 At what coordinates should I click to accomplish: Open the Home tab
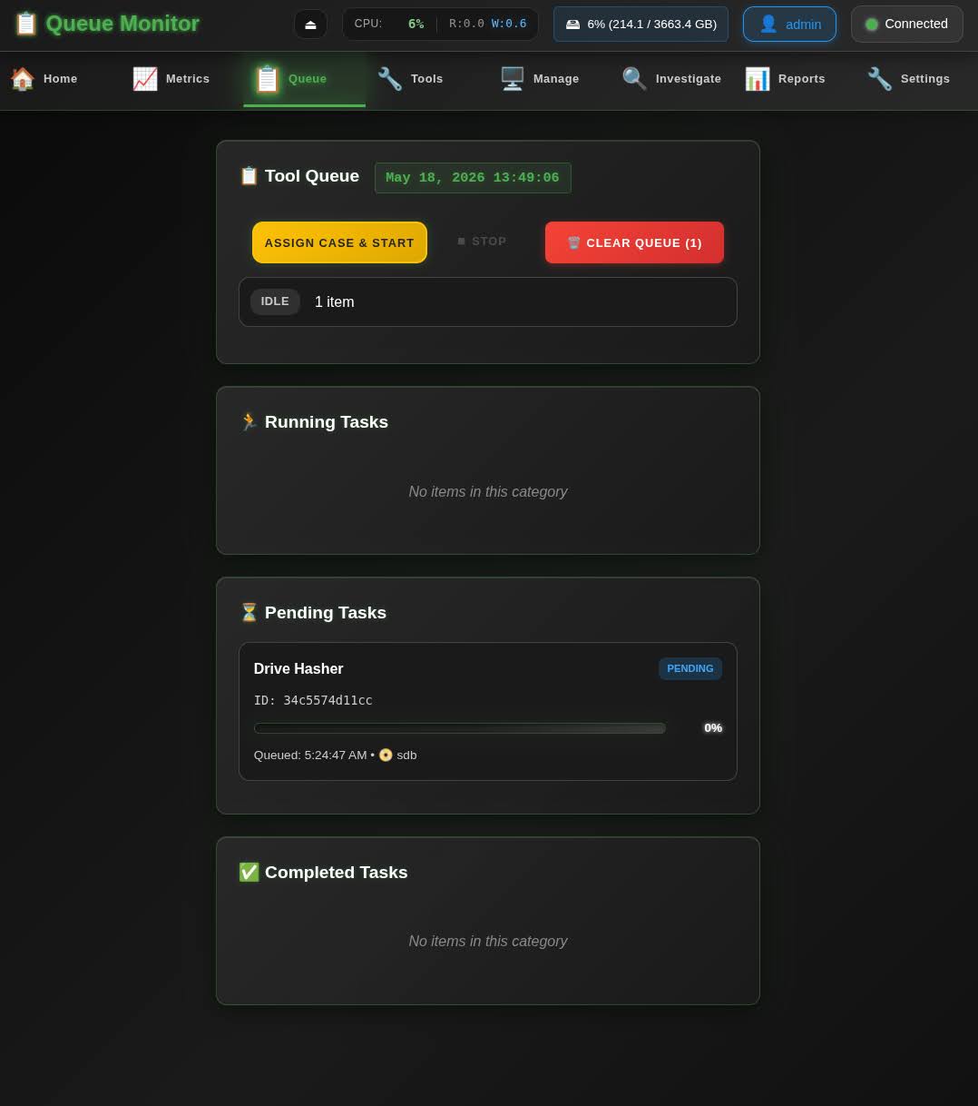(61, 79)
